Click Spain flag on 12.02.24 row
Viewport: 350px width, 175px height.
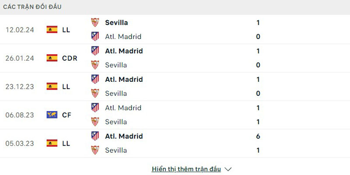coord(52,29)
